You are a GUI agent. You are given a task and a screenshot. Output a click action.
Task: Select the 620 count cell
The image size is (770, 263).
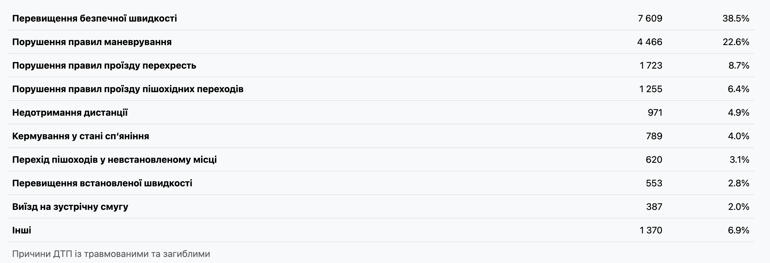click(x=654, y=160)
